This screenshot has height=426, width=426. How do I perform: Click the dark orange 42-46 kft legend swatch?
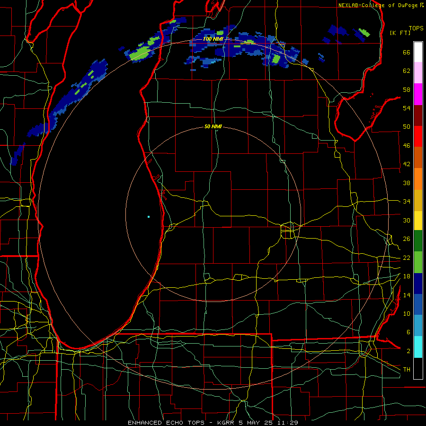coord(418,158)
